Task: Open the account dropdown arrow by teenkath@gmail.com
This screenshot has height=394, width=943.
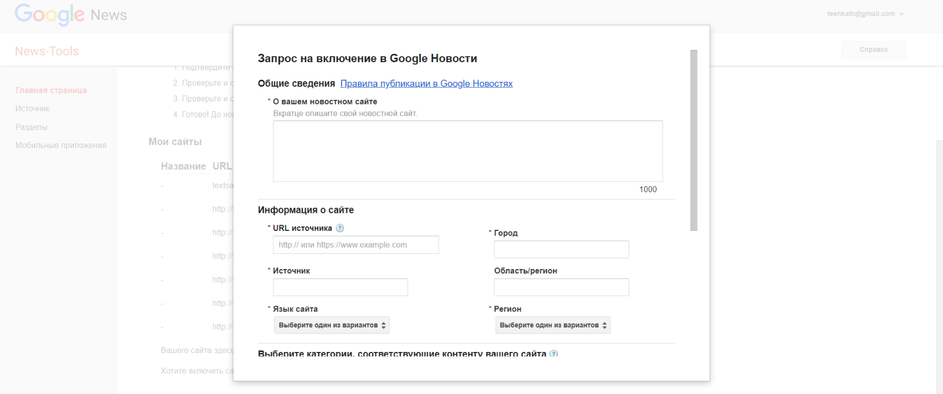Action: (901, 15)
